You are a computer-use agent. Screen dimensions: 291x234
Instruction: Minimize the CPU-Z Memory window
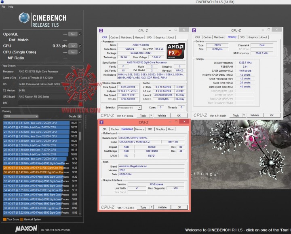point(263,30)
